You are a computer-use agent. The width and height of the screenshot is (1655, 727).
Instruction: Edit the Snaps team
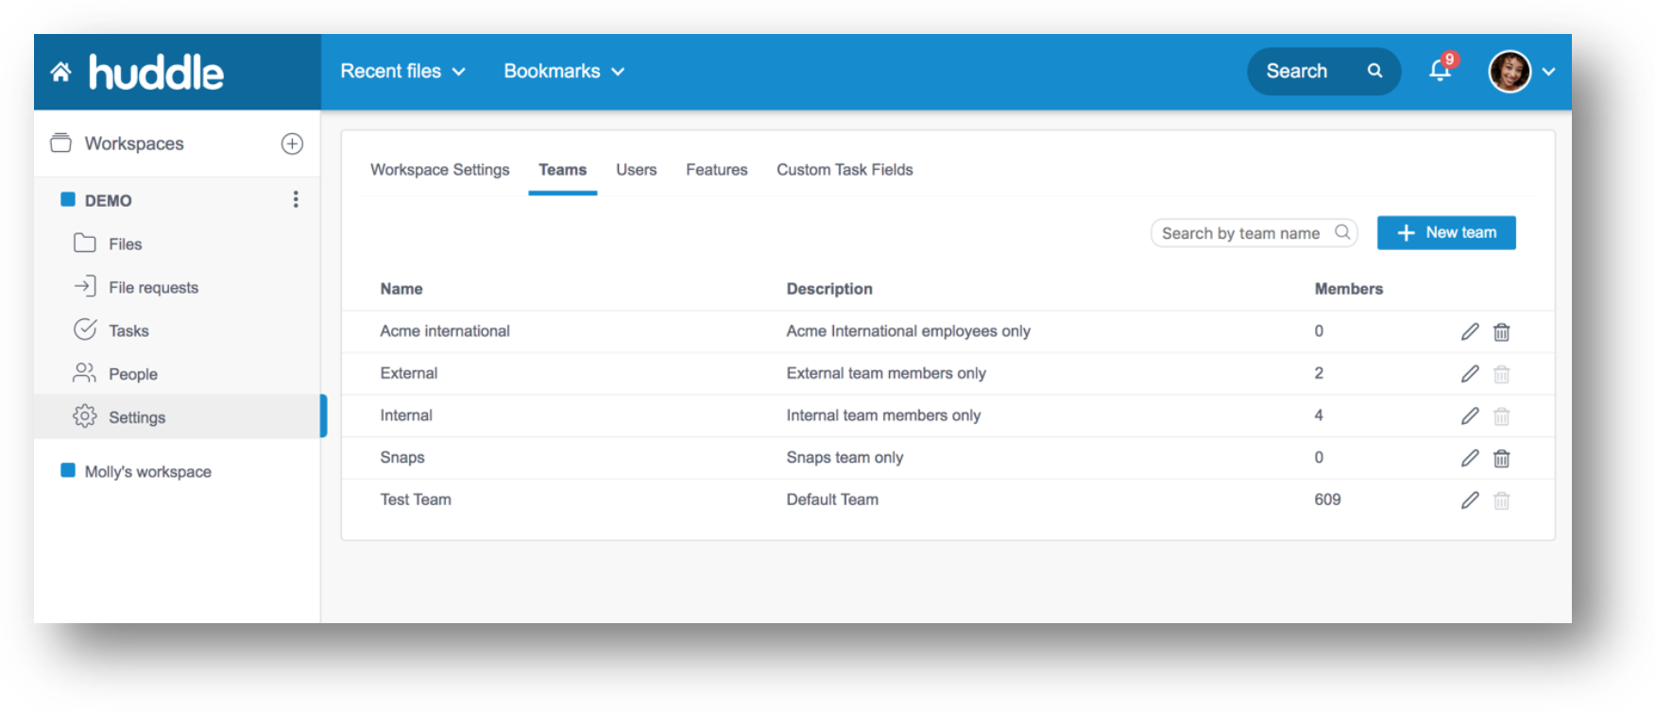(x=1470, y=458)
